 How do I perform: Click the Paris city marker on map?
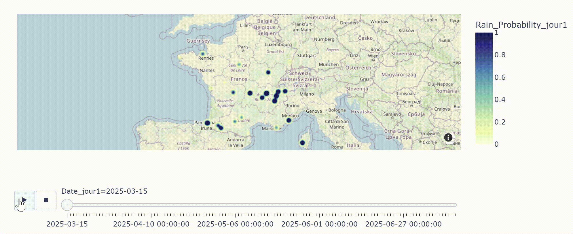pyautogui.click(x=243, y=51)
